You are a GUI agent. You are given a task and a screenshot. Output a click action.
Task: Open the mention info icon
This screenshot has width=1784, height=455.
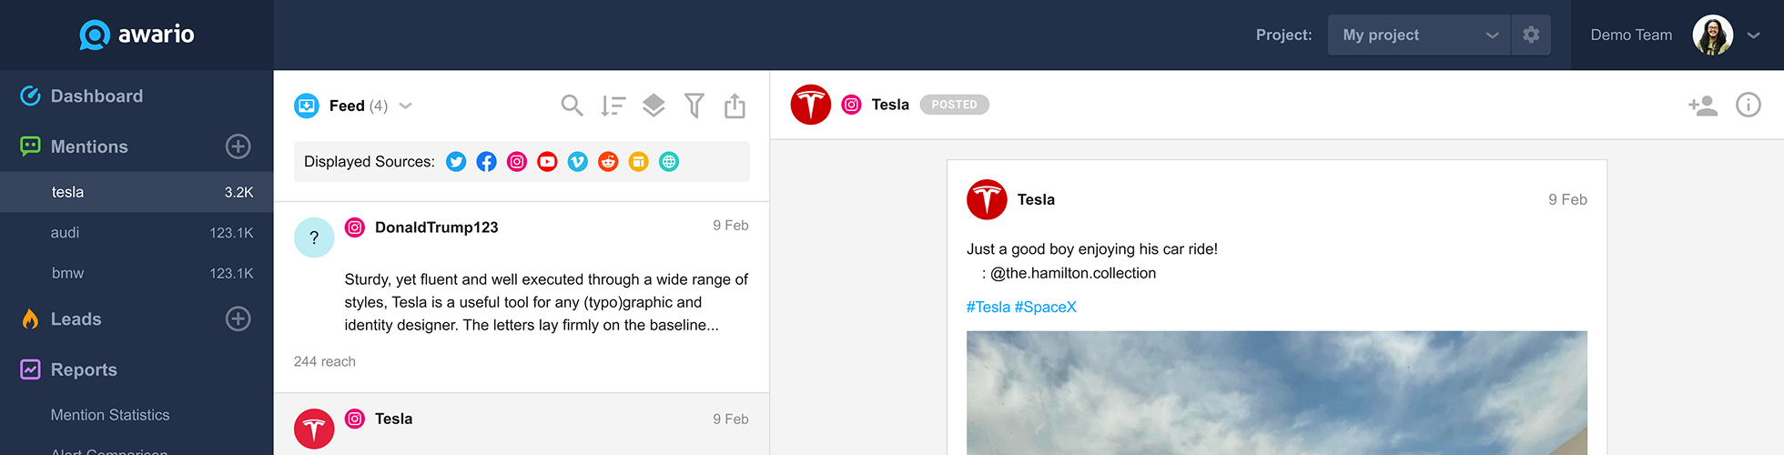point(1749,105)
